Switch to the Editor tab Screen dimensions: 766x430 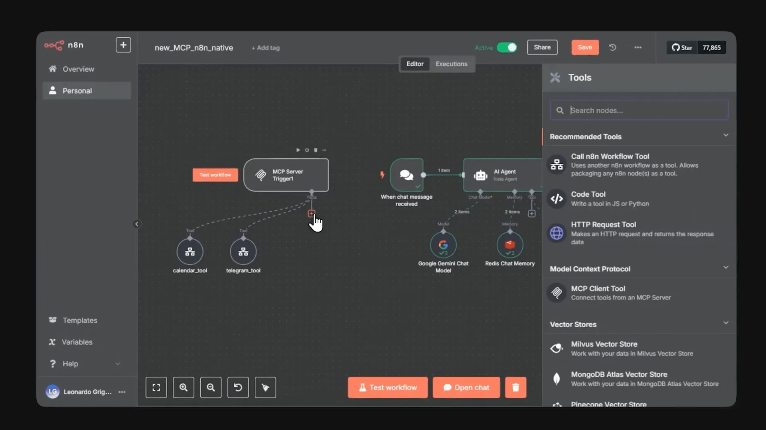click(415, 64)
